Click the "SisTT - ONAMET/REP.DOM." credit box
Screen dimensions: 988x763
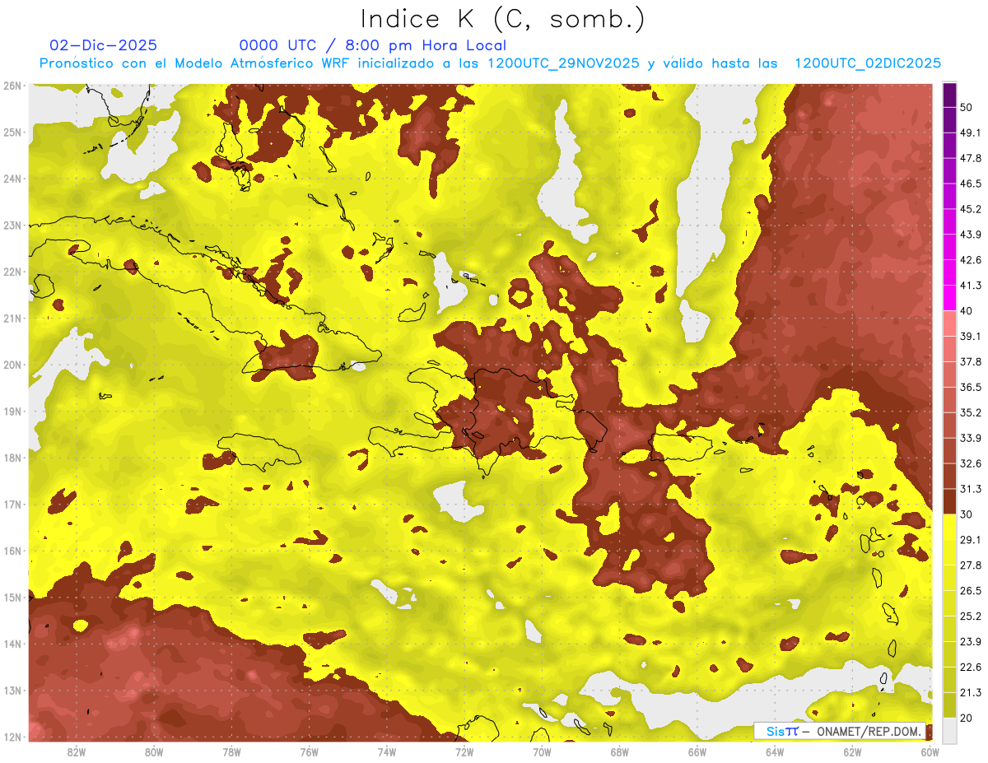[x=840, y=731]
